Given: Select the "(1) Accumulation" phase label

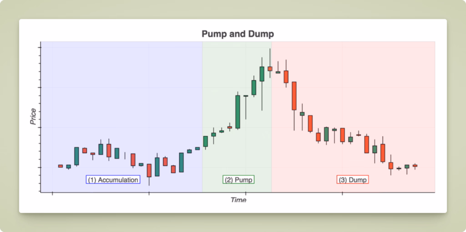Looking at the screenshot, I should (113, 180).
